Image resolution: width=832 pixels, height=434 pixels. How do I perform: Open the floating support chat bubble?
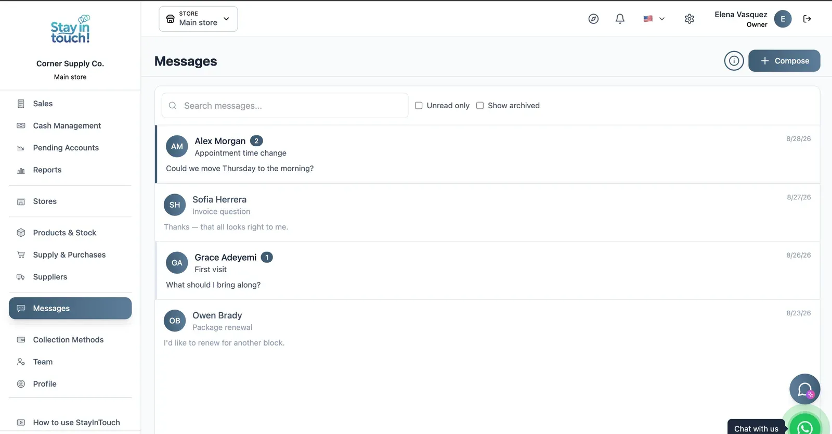tap(804, 389)
